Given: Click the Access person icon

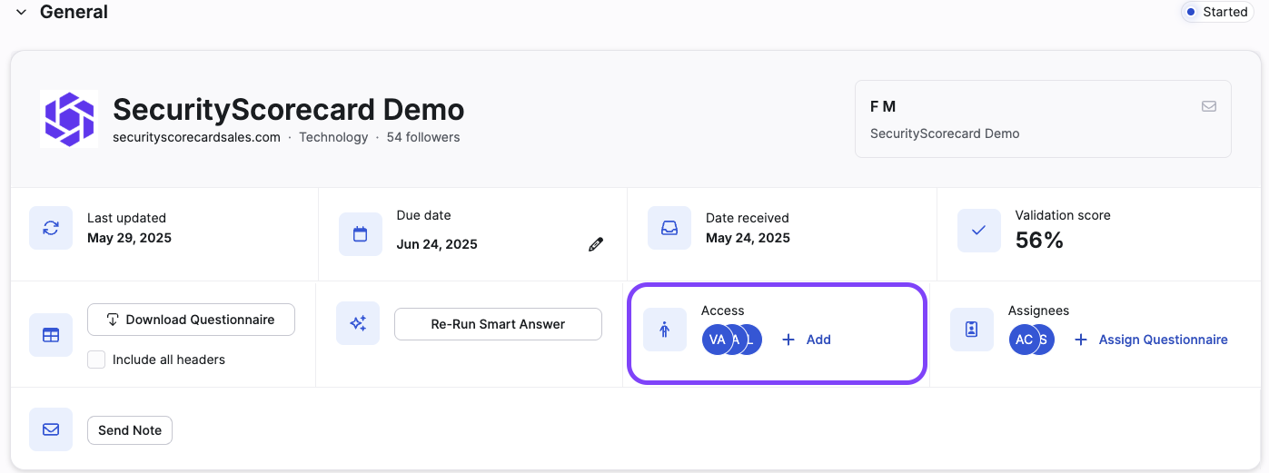Looking at the screenshot, I should [x=665, y=330].
